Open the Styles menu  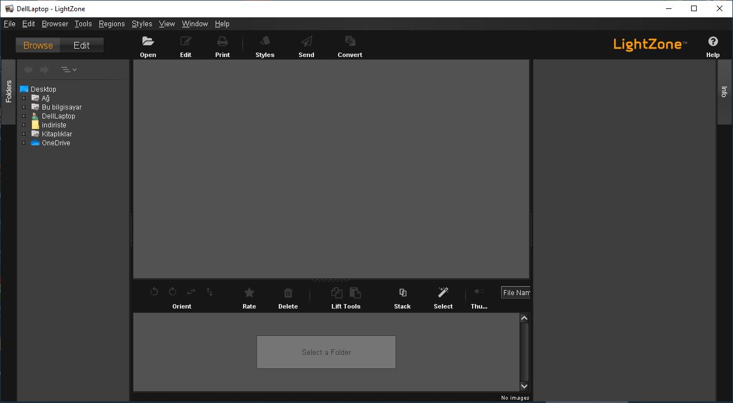pos(142,24)
